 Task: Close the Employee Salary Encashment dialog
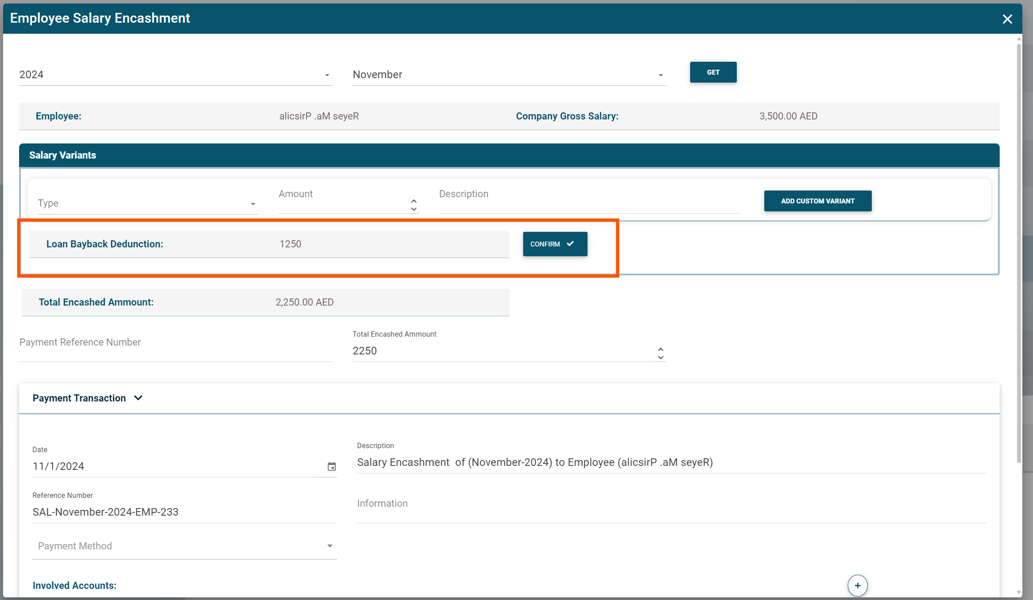[x=1007, y=19]
